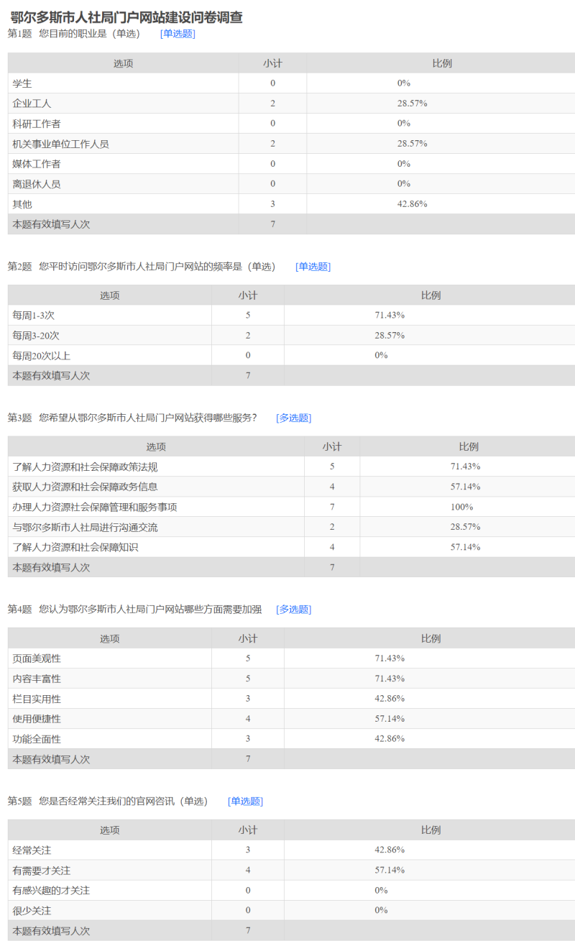Screen dimensions: 575x946
Task: Click the 每周1-3次 option text
Action: (x=33, y=315)
